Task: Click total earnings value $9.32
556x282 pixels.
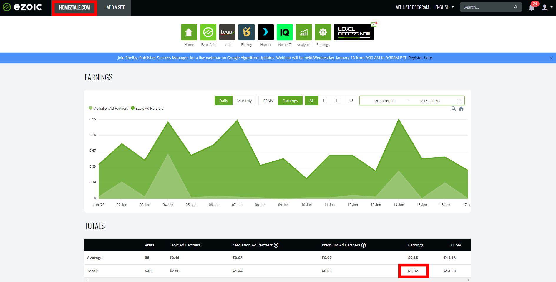Action: pos(413,271)
